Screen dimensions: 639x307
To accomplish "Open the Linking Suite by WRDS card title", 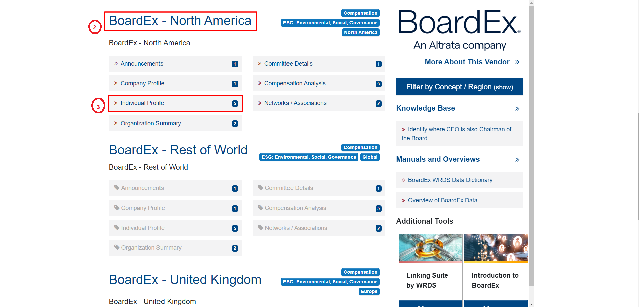I will pyautogui.click(x=427, y=280).
